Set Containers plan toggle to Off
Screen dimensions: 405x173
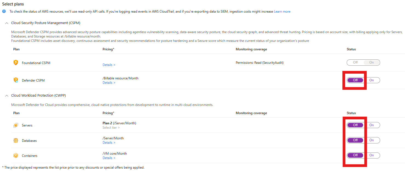(x=355, y=155)
